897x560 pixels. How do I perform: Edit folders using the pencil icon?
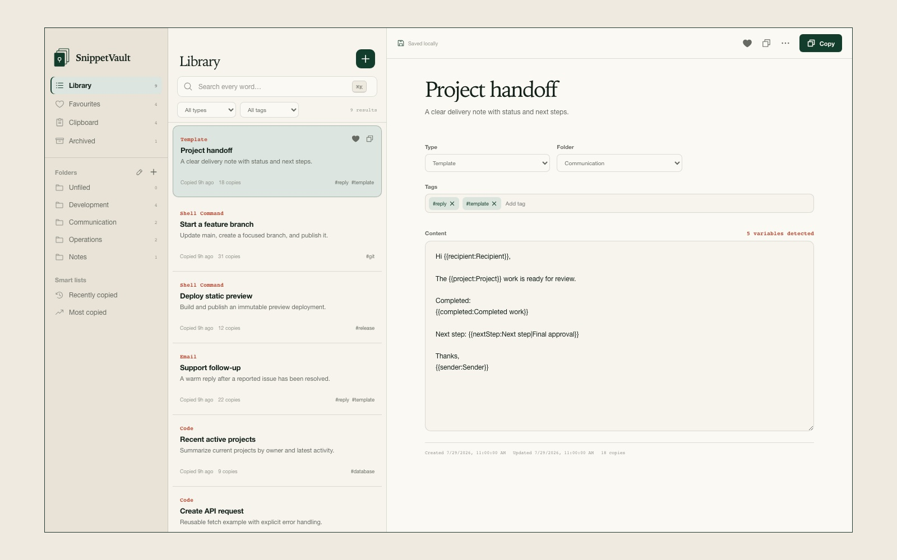coord(139,172)
